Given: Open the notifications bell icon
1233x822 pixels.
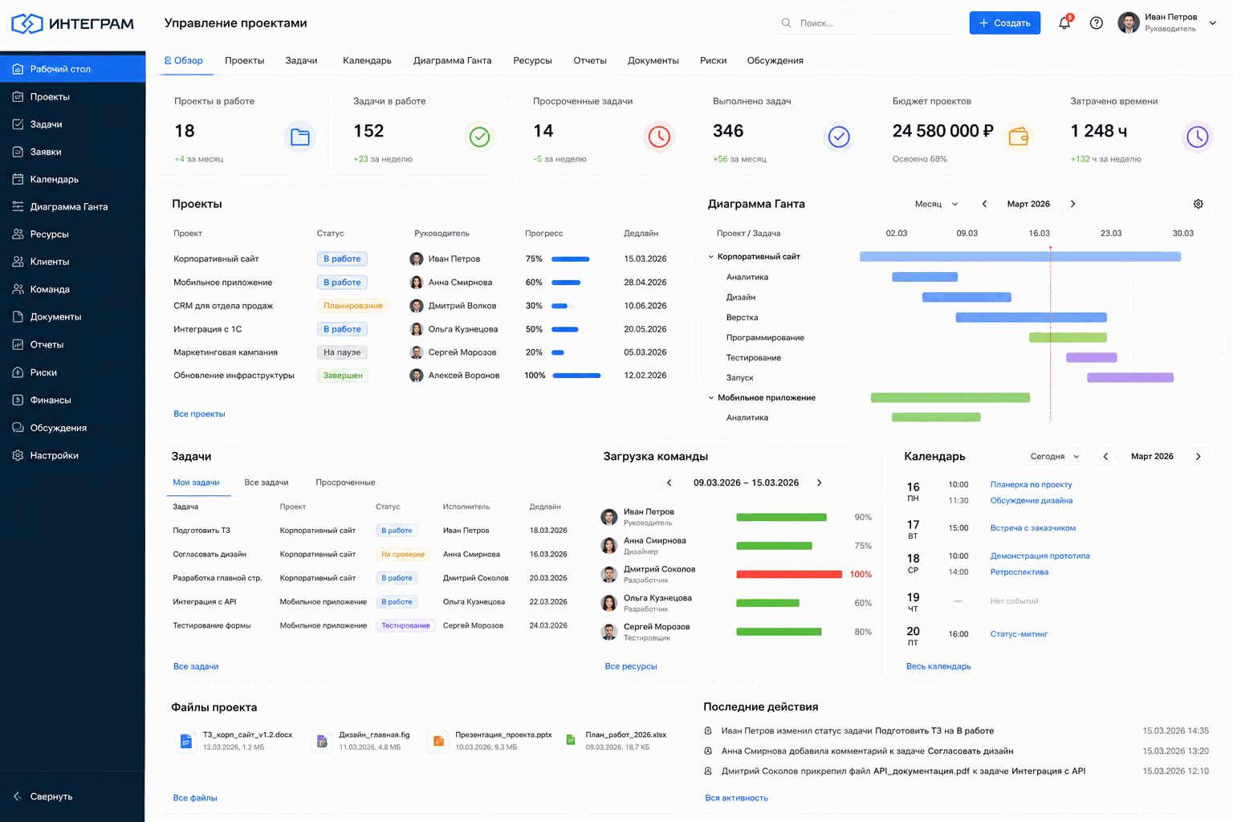Looking at the screenshot, I should pyautogui.click(x=1064, y=23).
